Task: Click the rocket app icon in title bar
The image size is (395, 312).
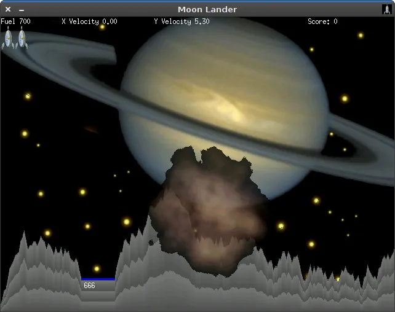Action: coord(386,9)
